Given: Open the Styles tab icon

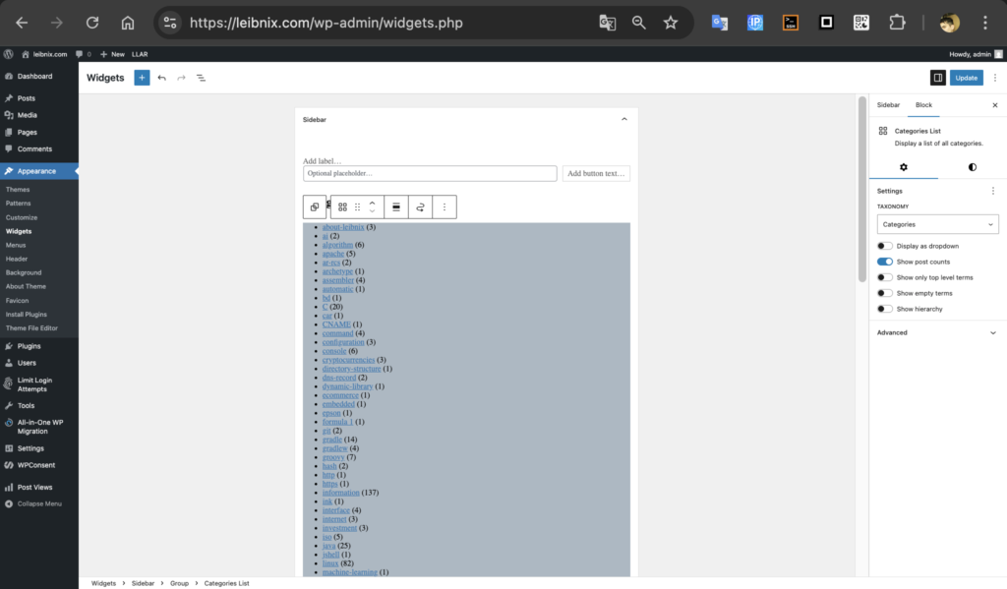Looking at the screenshot, I should pyautogui.click(x=972, y=167).
